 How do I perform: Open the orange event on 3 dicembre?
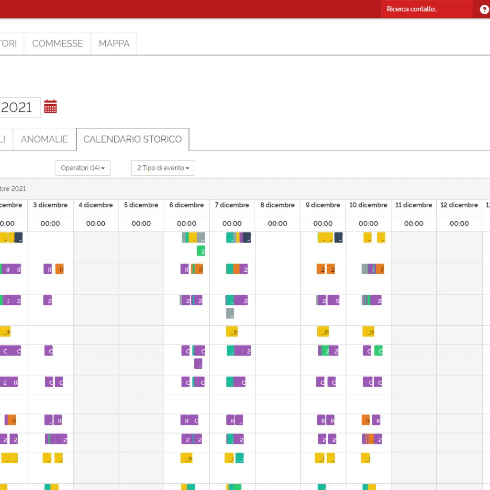(59, 269)
